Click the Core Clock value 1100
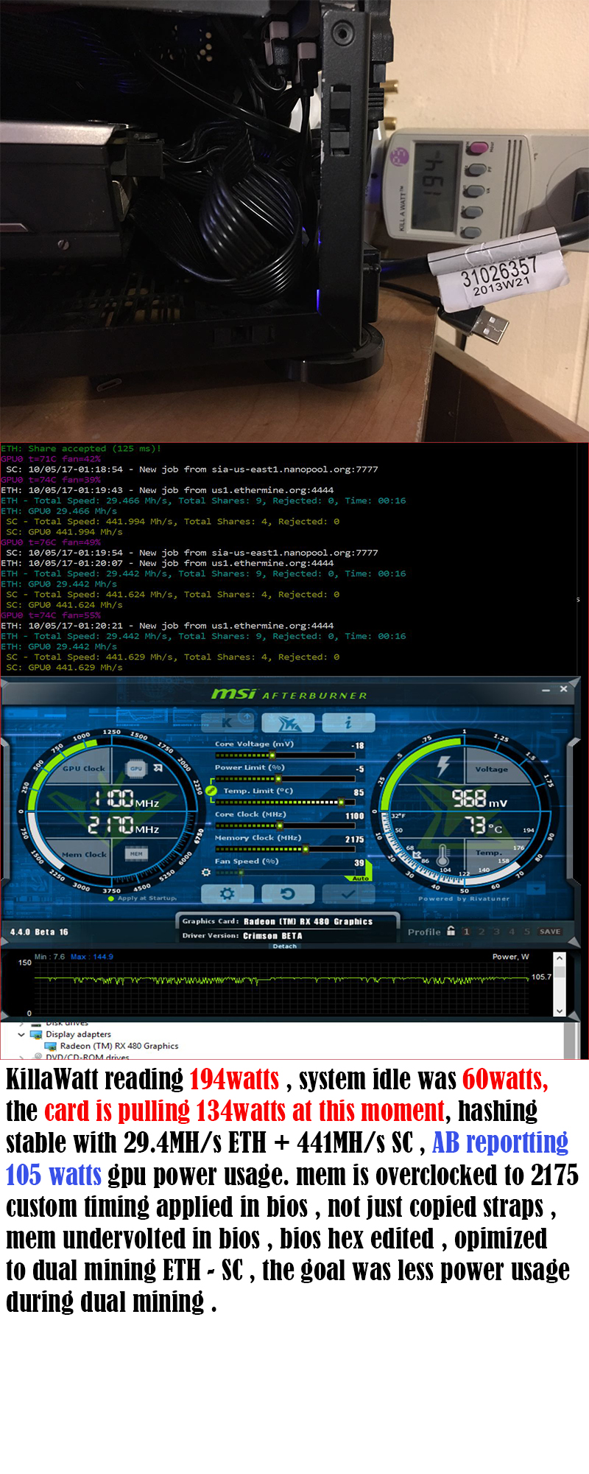Screen dimensions: 589x1474 (355, 816)
